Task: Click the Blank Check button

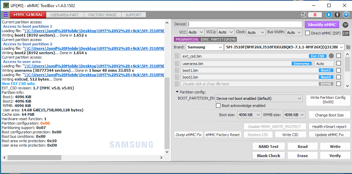Action: (269, 156)
